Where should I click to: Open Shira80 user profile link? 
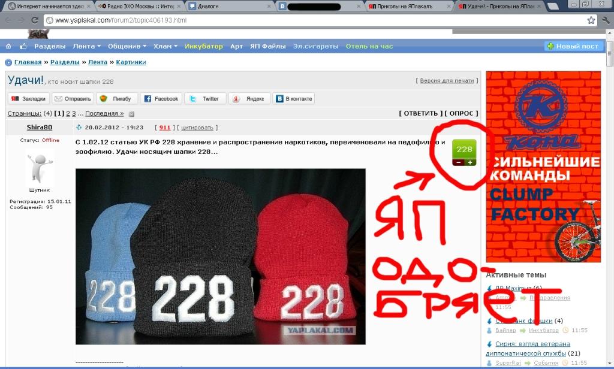39,127
